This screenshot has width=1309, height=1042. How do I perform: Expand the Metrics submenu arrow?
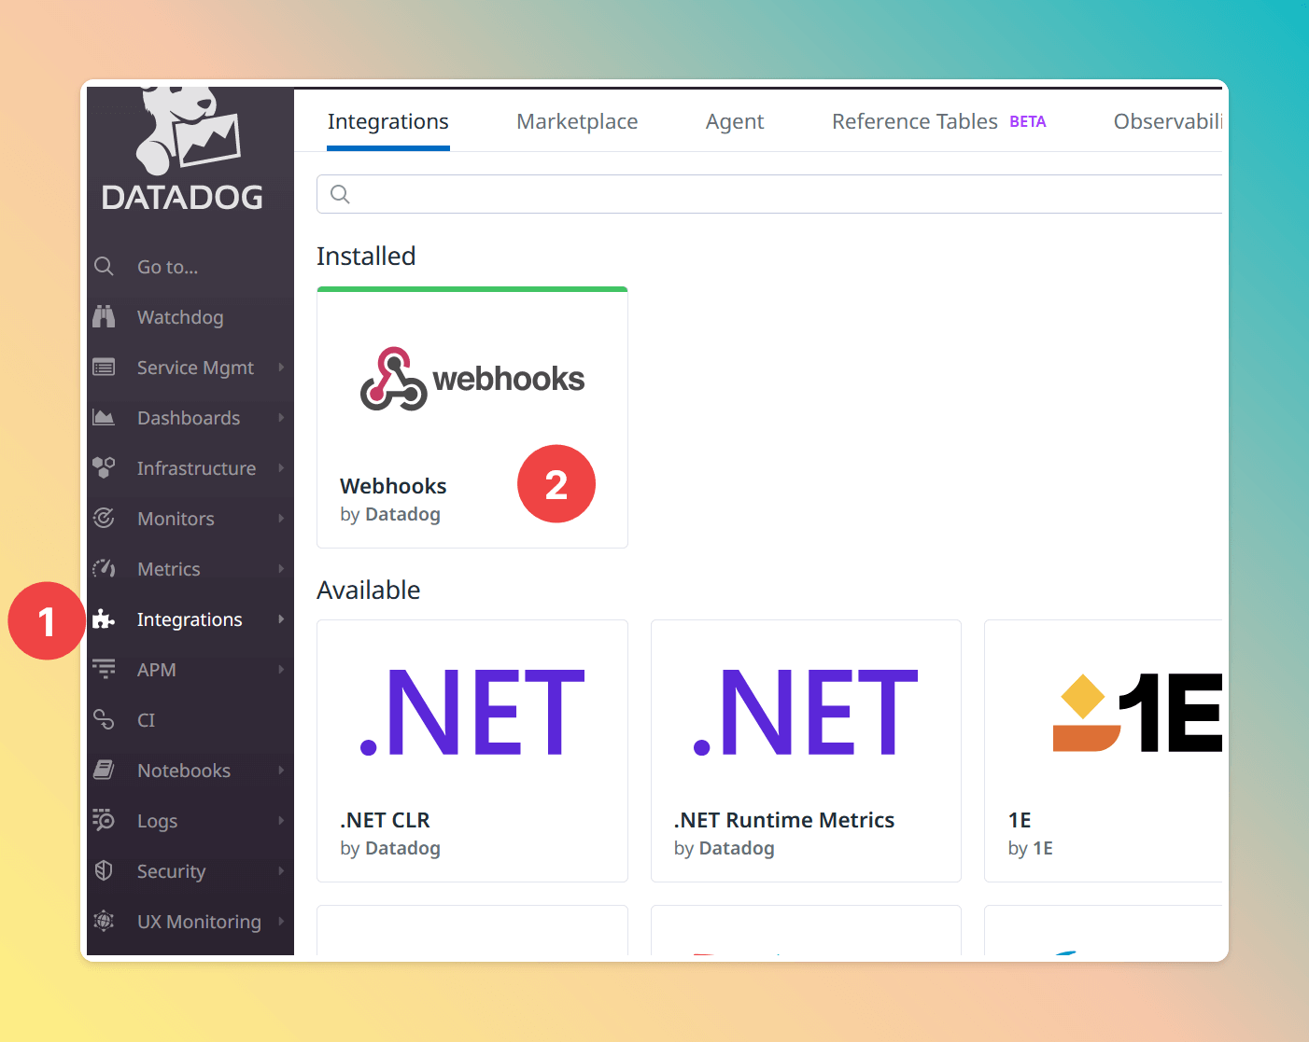click(x=281, y=569)
